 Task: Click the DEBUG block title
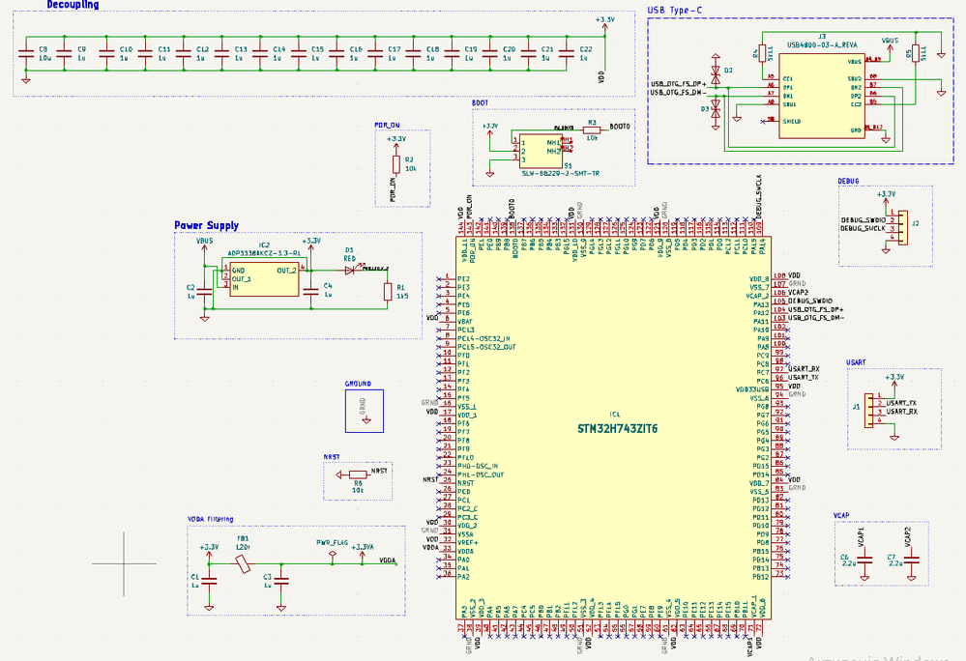pyautogui.click(x=848, y=182)
